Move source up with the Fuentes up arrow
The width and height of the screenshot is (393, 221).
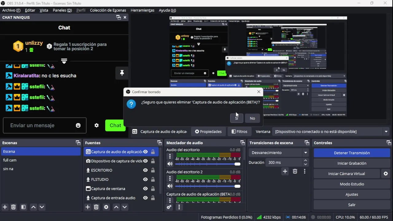pos(116,207)
